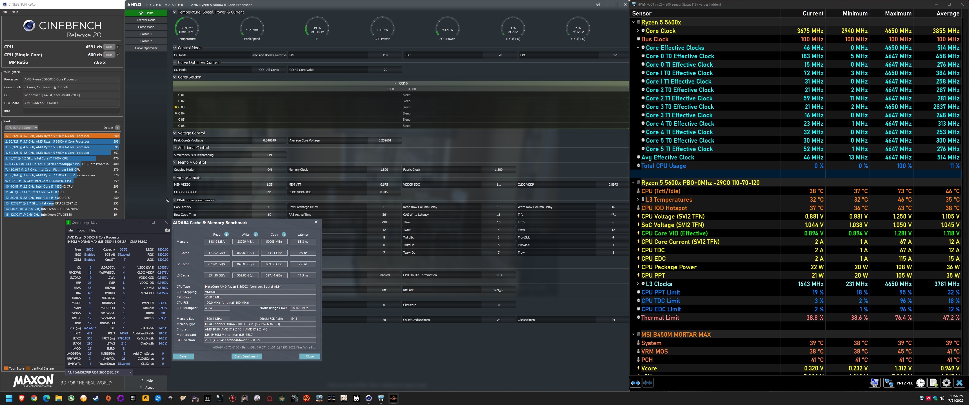Viewport: 969px width, 405px height.
Task: Open Curve Optimizer tab in Ryzen Master
Action: pos(146,48)
